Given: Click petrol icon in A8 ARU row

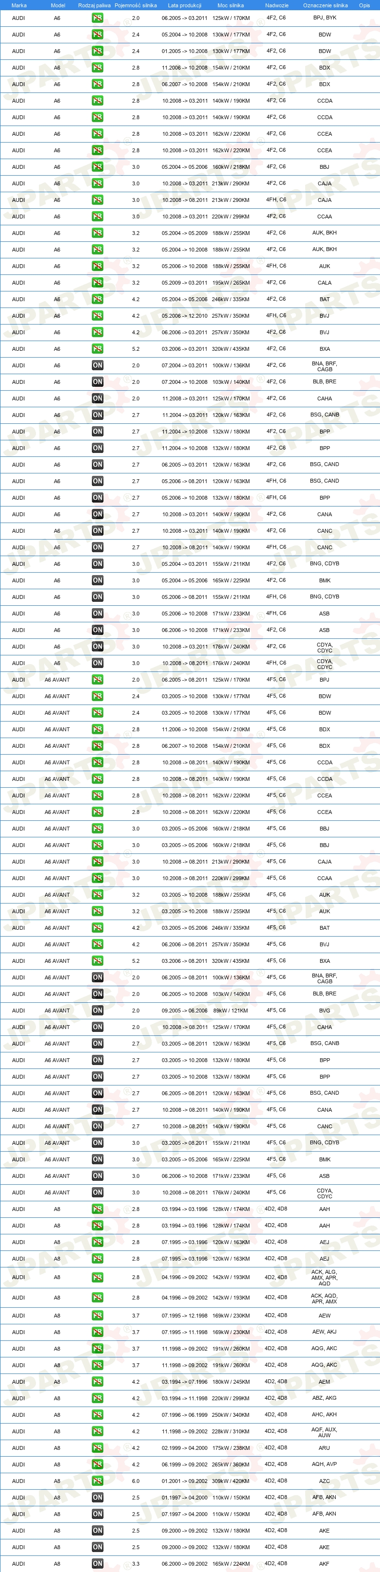Looking at the screenshot, I should [98, 1448].
